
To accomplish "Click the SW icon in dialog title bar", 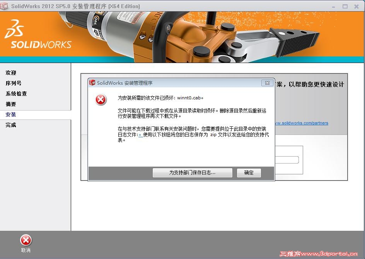I will [x=92, y=83].
